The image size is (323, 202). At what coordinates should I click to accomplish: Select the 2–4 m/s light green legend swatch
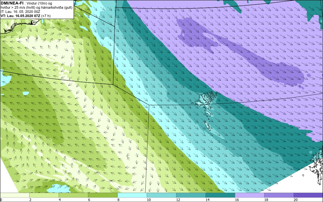[44, 195]
